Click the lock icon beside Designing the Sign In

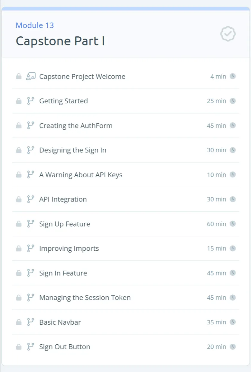pos(19,150)
